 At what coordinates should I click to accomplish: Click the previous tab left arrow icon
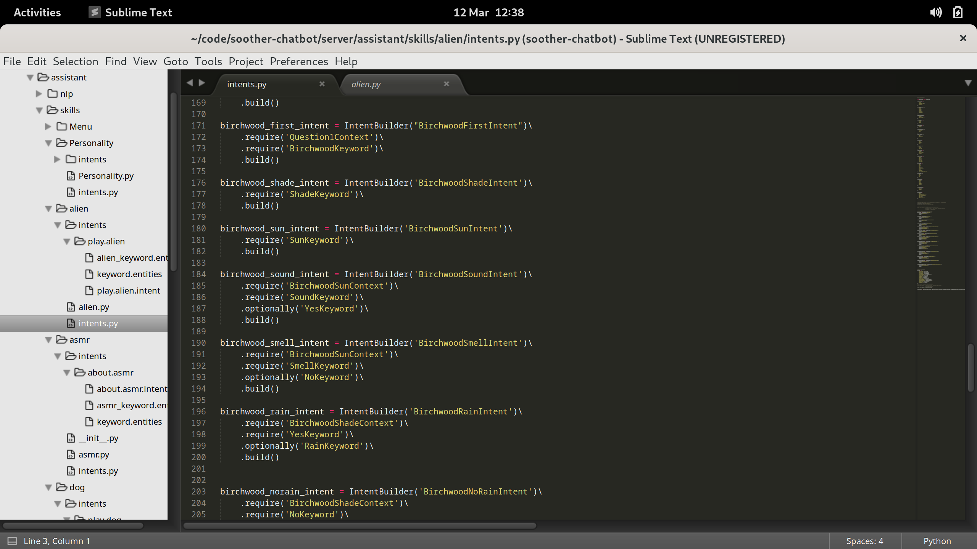pyautogui.click(x=190, y=83)
